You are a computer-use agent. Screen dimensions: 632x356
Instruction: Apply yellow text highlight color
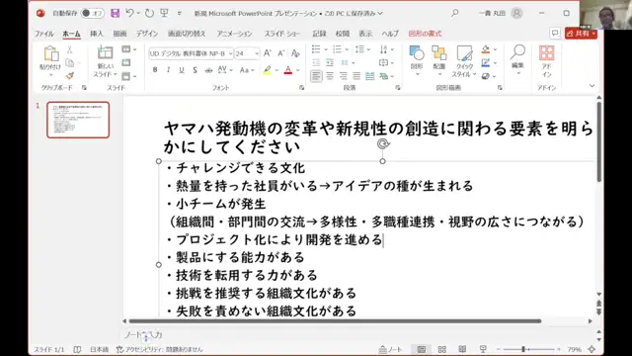click(268, 70)
